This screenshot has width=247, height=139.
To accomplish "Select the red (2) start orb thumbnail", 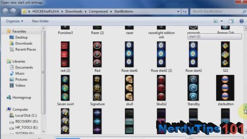I will point(65,54).
